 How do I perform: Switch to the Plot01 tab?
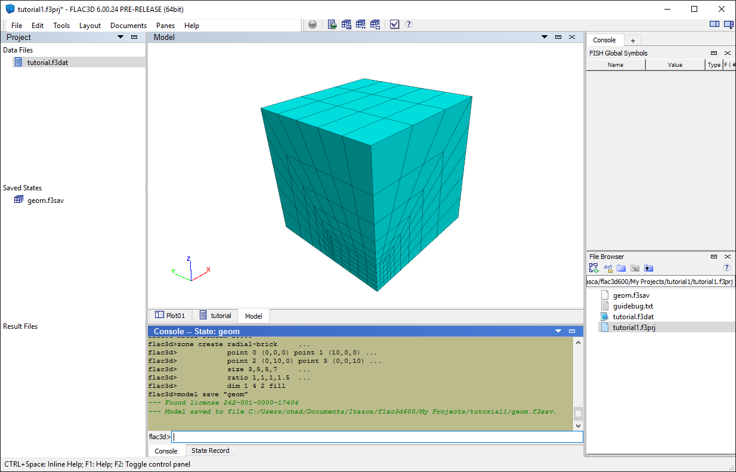[171, 316]
